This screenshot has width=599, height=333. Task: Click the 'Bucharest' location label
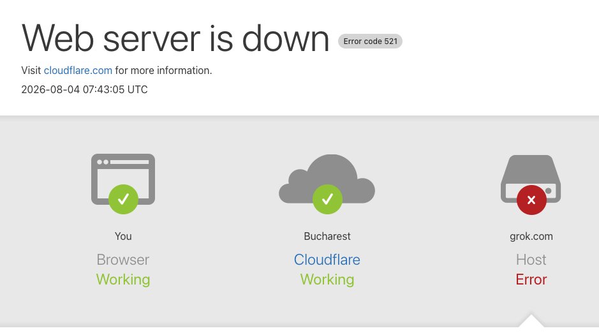point(327,237)
